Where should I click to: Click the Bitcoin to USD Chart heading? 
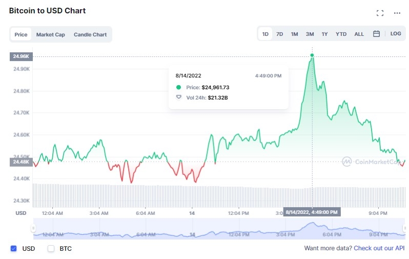48,11
